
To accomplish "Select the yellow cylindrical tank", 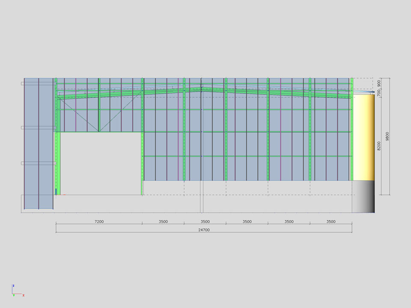I will pos(364,137).
